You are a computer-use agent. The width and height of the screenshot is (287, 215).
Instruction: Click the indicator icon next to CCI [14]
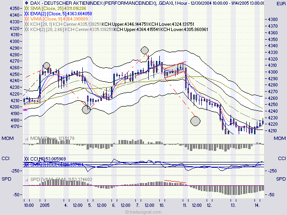26,159
